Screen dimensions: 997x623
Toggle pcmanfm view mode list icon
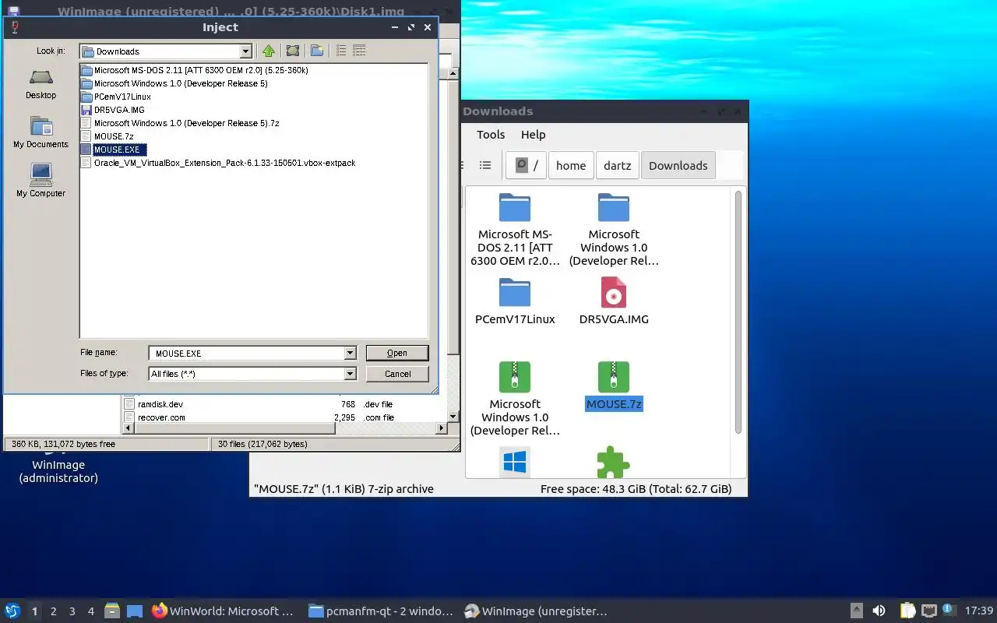coord(485,165)
